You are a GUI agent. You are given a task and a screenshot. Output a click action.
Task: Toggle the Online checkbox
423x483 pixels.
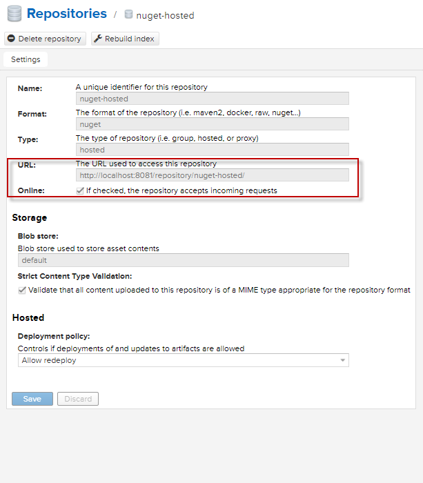80,190
